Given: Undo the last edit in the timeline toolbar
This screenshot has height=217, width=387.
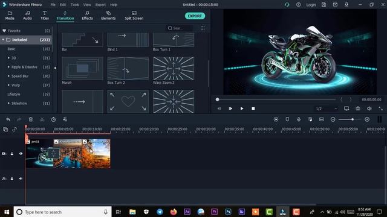Looking at the screenshot, I should tap(8, 119).
